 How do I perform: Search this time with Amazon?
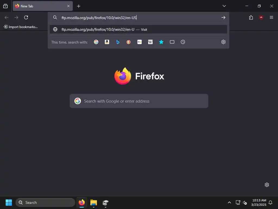pos(107,42)
